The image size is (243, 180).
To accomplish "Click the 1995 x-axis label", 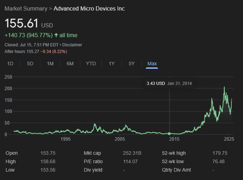I will pos(66,139).
